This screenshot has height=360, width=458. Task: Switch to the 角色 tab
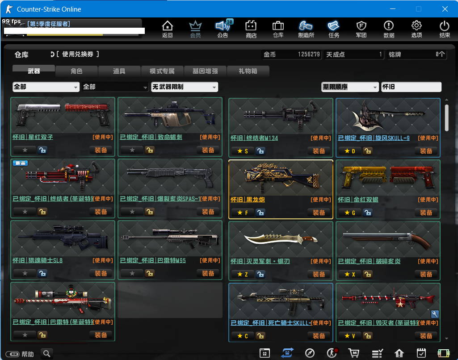click(76, 71)
